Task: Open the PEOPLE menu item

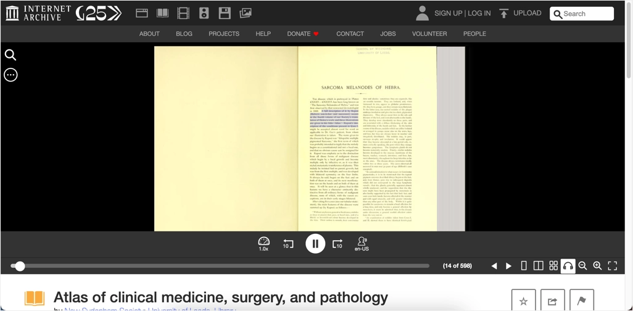Action: click(x=475, y=34)
